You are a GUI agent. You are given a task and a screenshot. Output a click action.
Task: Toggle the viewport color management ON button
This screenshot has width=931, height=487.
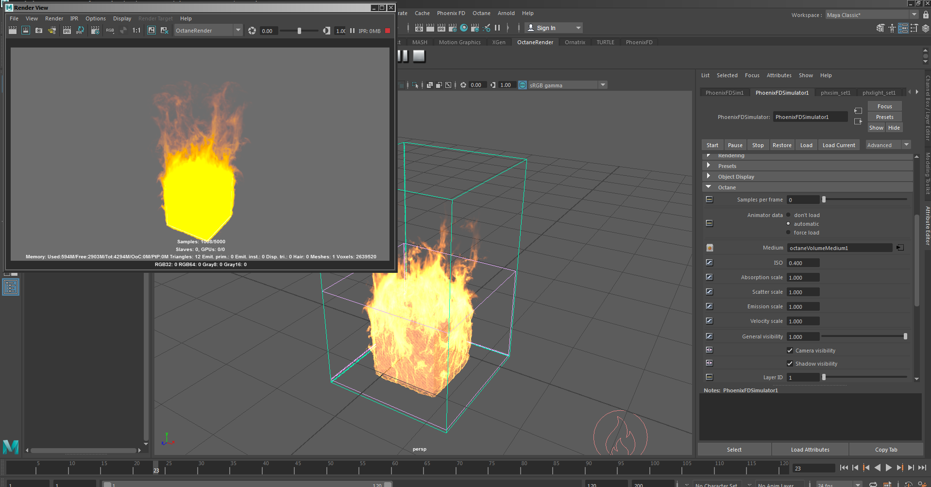pyautogui.click(x=523, y=85)
